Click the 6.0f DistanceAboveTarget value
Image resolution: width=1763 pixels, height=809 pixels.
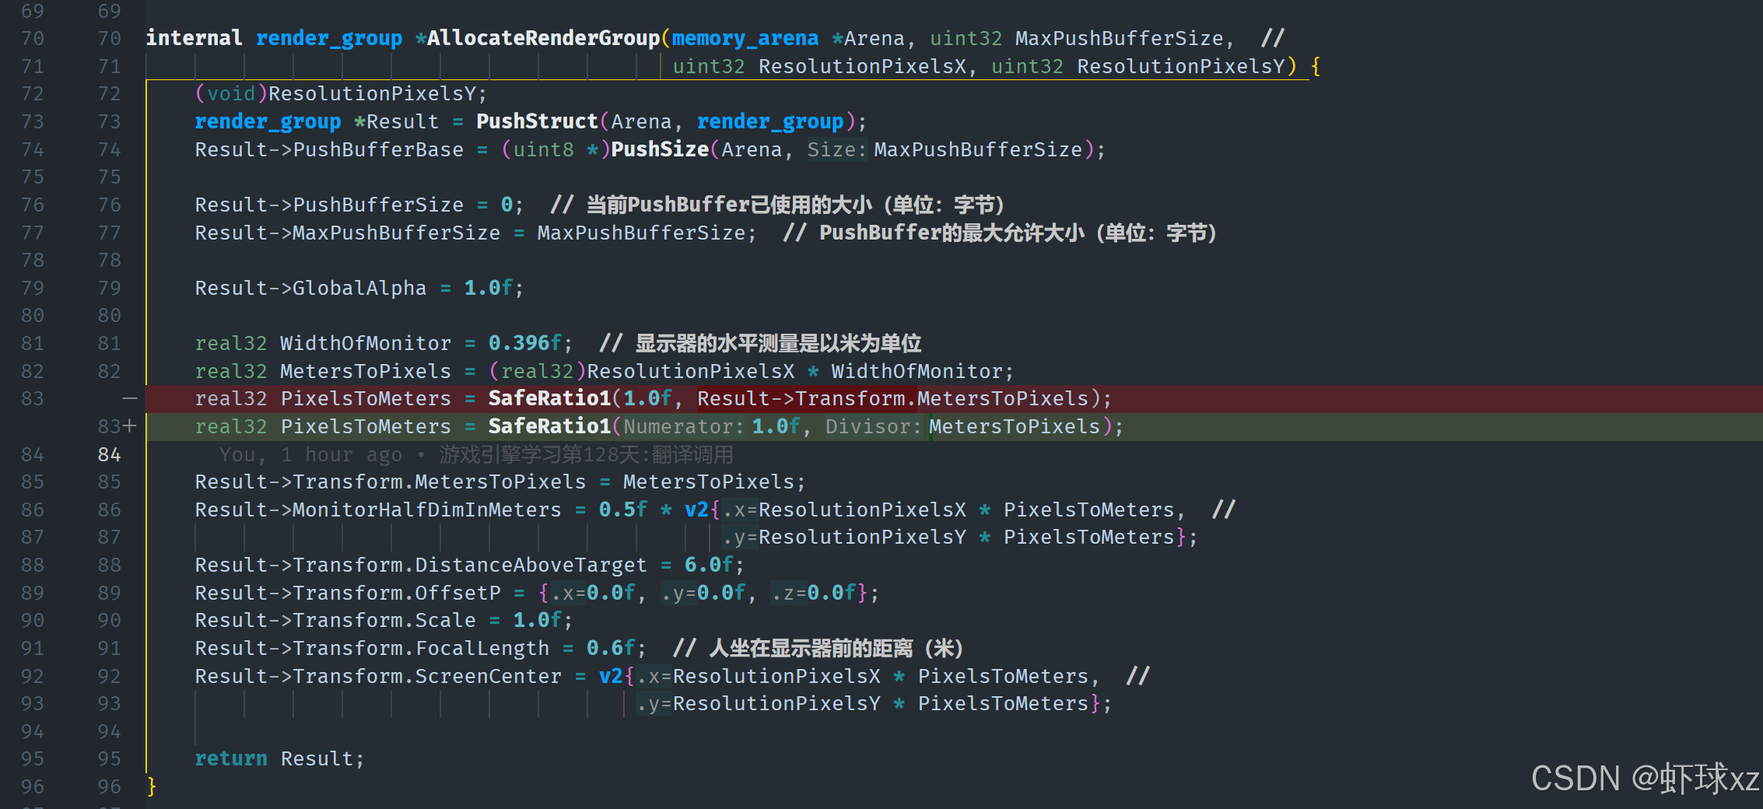click(x=708, y=565)
